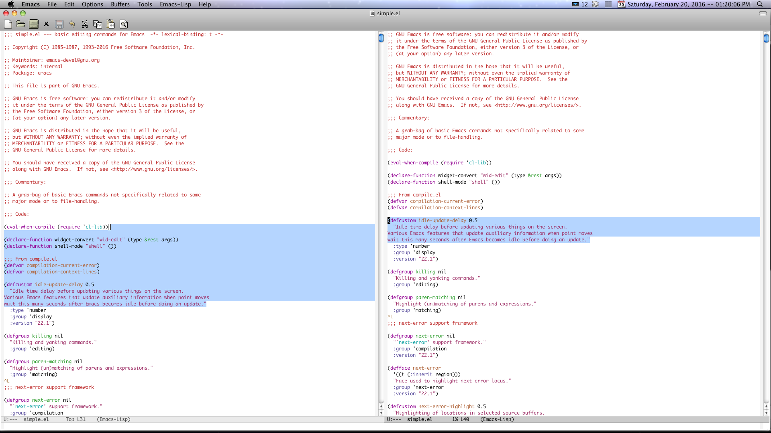Click (Emacs-Lisp) mode indicator in right mode line

[x=497, y=419]
